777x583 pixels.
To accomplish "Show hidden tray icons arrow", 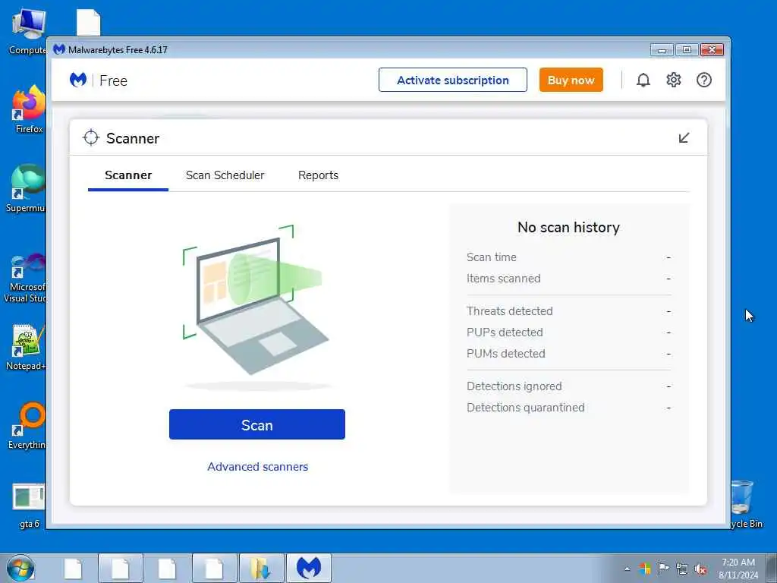I will coord(627,569).
